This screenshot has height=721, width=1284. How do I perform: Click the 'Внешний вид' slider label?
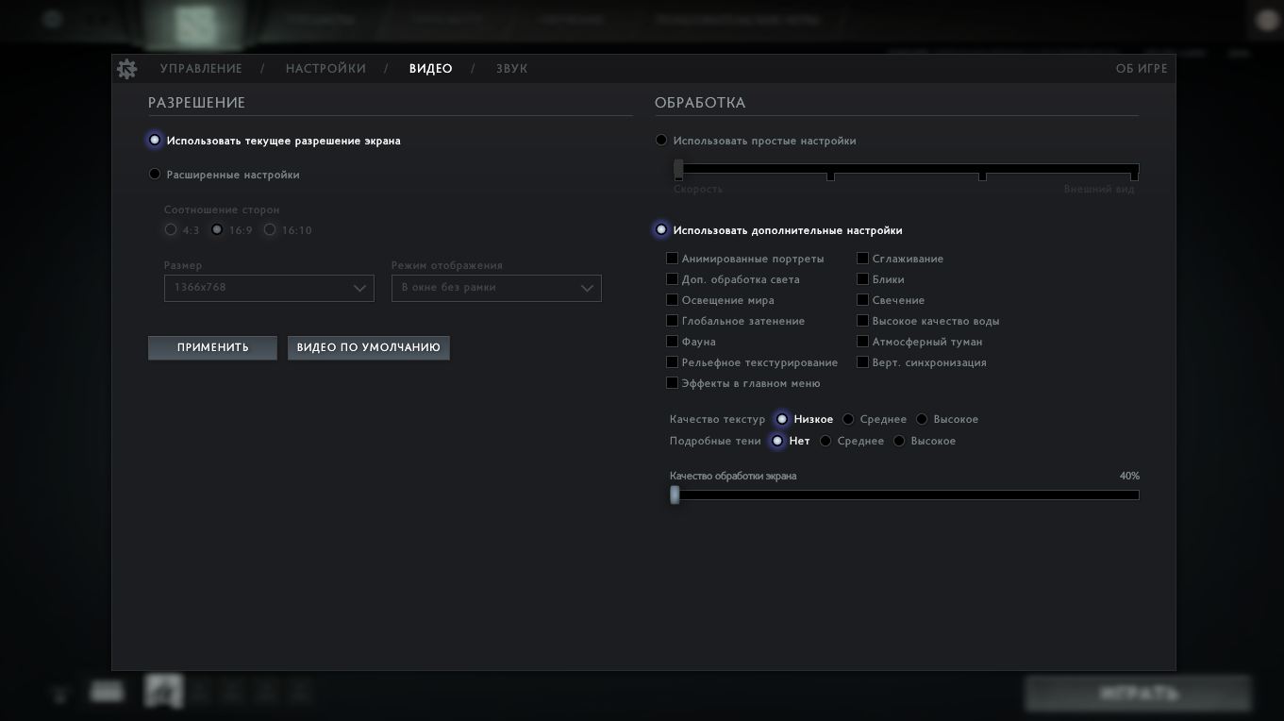click(x=1099, y=189)
